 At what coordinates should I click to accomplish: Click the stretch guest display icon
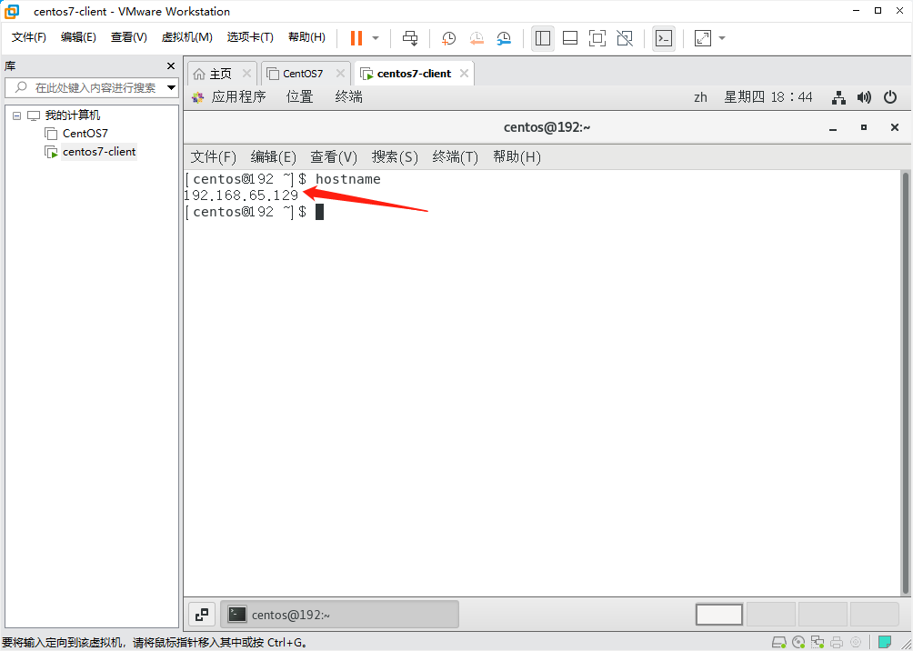(703, 38)
